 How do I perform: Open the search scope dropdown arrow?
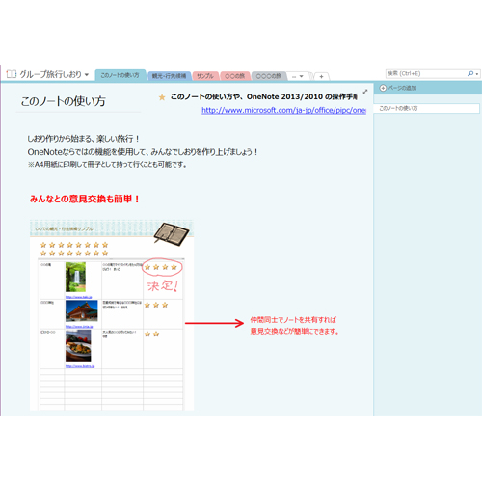[477, 74]
